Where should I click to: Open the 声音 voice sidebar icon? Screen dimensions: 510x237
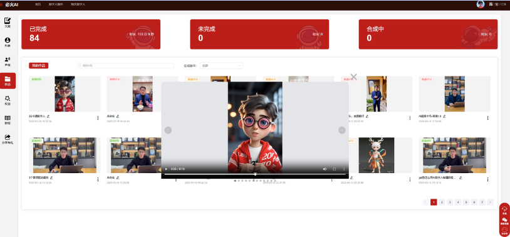coord(8,61)
